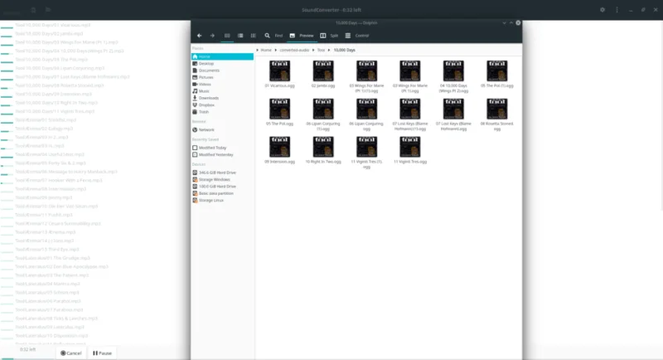663x360 pixels.
Task: Go back in Dolphin with the back arrow
Action: (200, 36)
